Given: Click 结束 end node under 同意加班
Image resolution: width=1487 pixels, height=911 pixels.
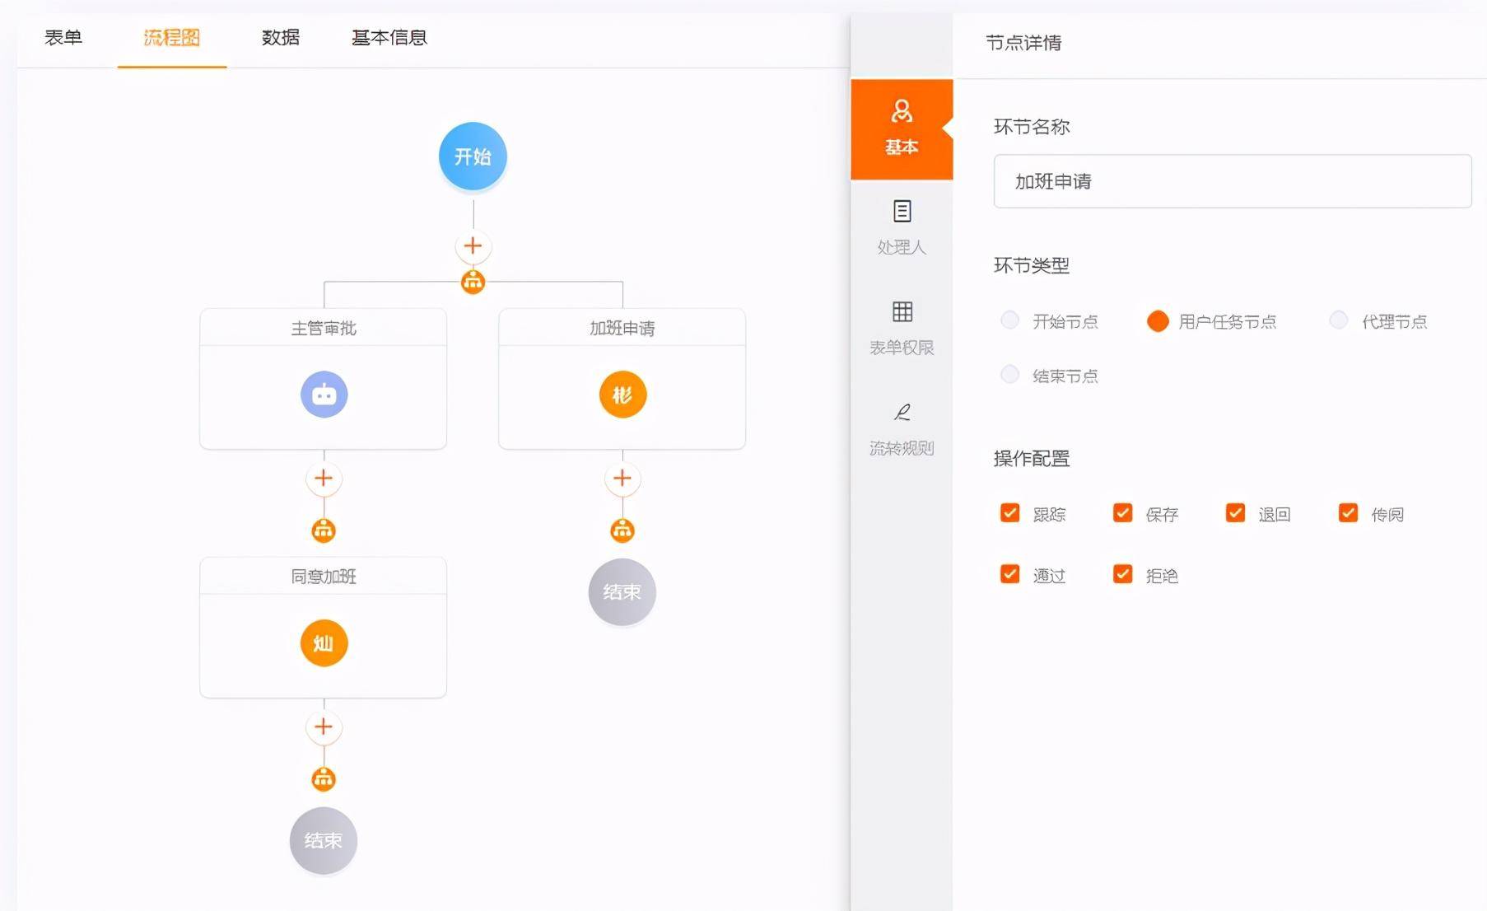Looking at the screenshot, I should tap(324, 841).
